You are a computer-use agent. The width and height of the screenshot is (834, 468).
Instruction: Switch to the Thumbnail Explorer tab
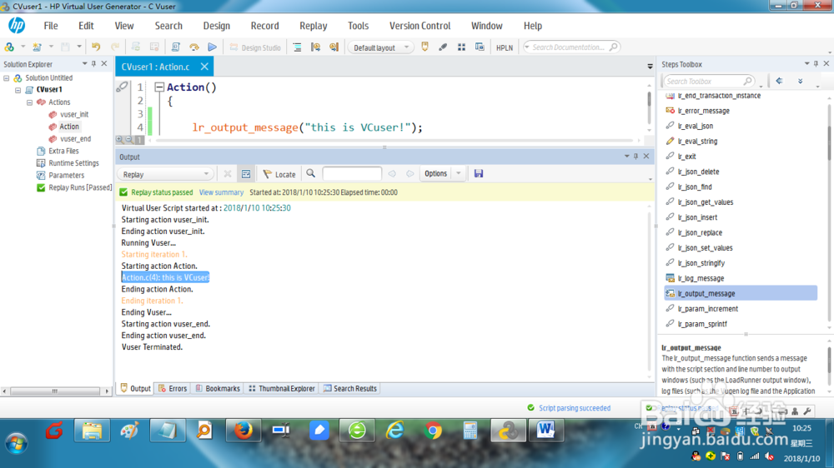tap(282, 388)
